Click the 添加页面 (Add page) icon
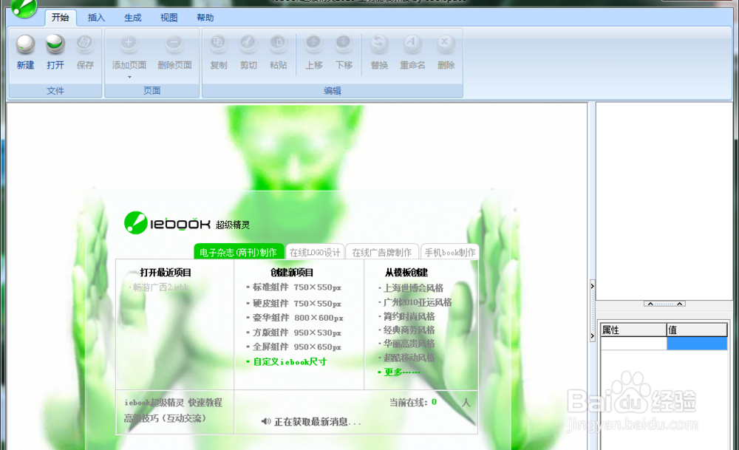The width and height of the screenshot is (739, 450). tap(129, 44)
